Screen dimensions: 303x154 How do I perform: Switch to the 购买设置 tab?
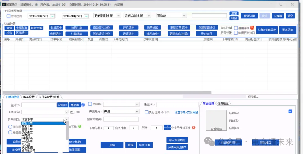[x=29, y=97]
